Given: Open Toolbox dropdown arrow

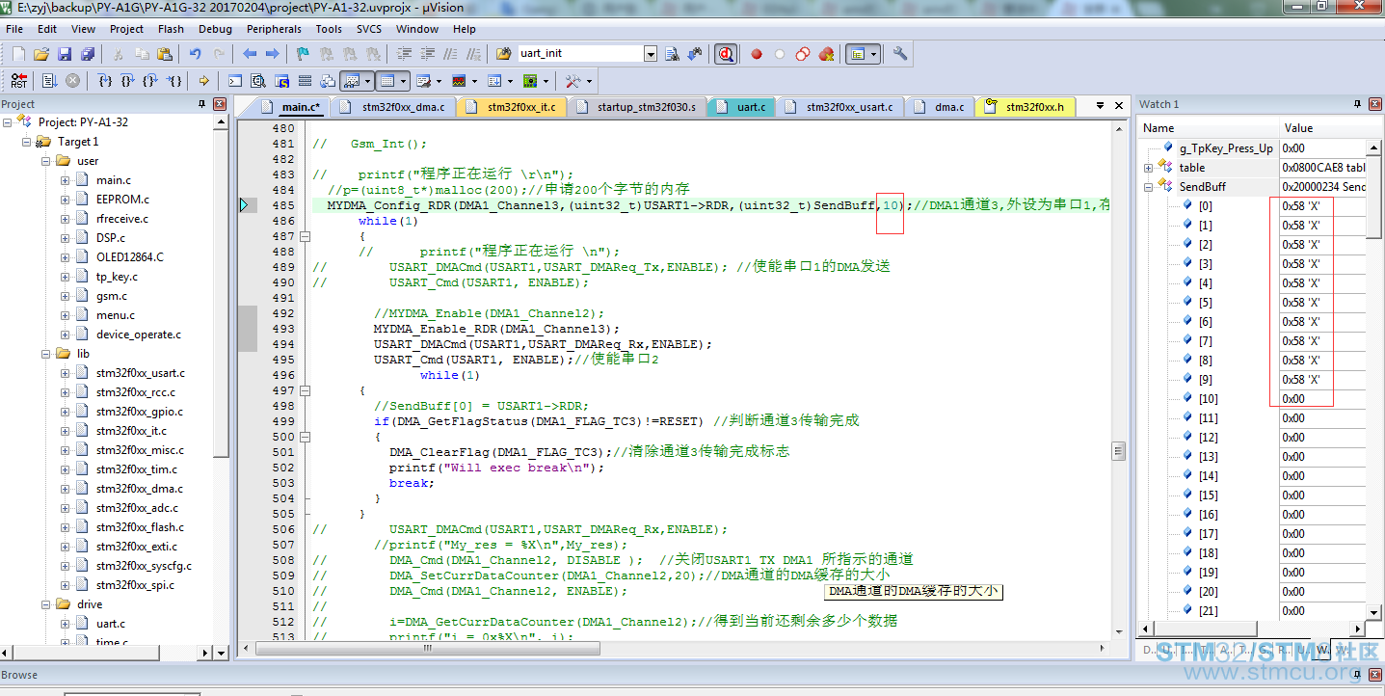Looking at the screenshot, I should point(589,81).
